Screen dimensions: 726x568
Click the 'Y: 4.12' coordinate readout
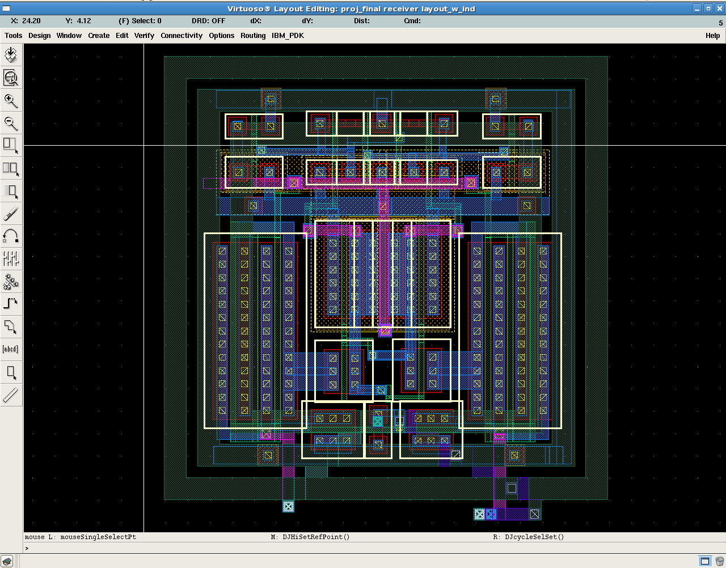(78, 21)
